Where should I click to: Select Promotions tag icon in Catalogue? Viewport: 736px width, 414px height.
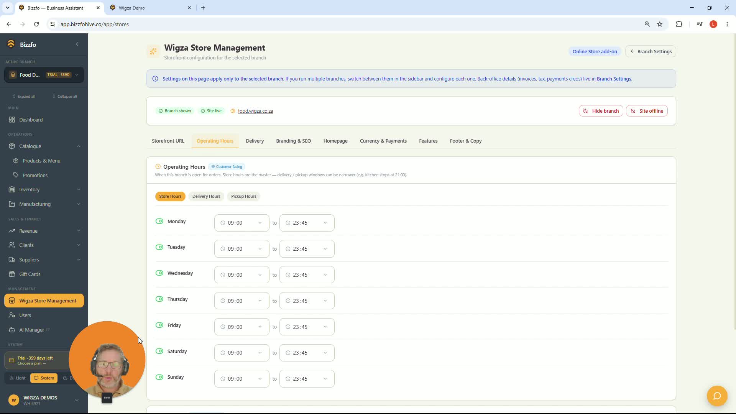(16, 175)
